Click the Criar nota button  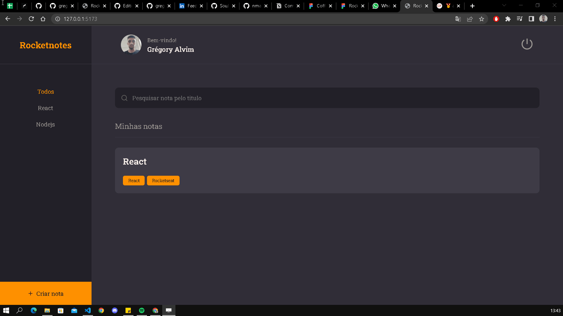tap(46, 293)
